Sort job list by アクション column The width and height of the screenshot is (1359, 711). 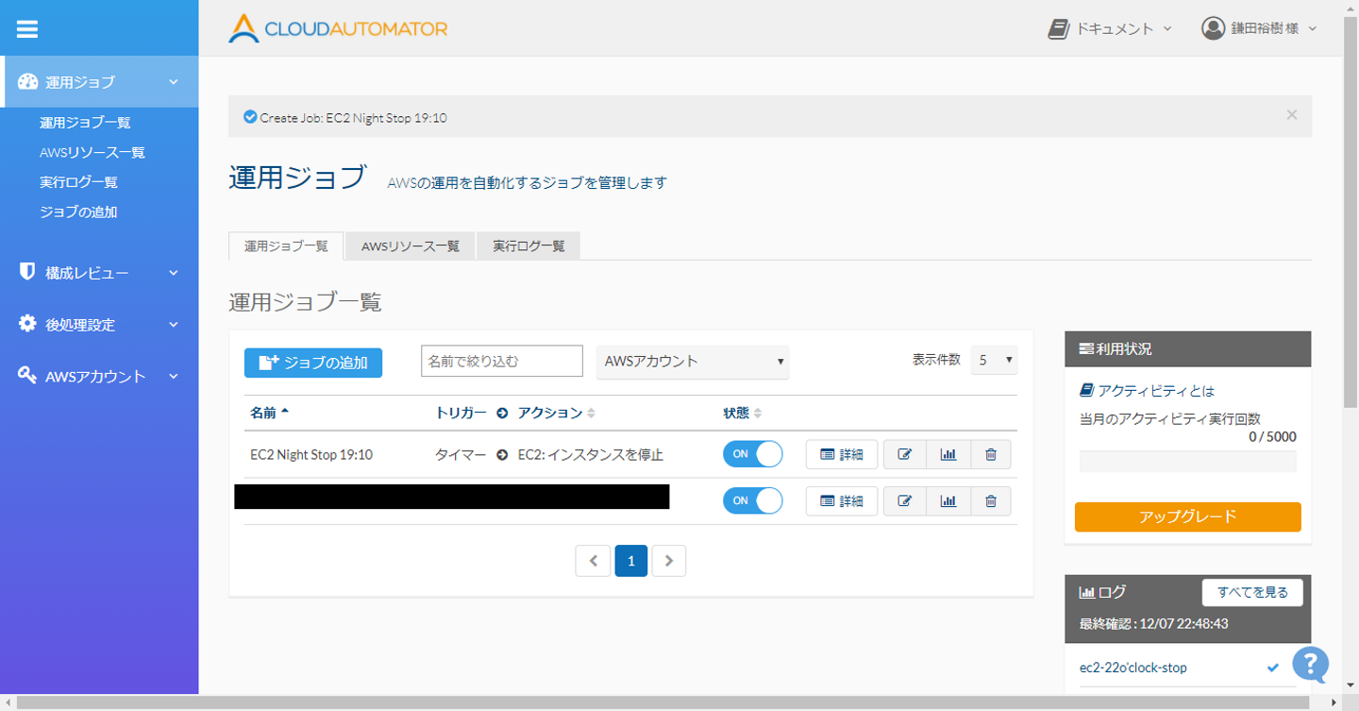click(557, 413)
